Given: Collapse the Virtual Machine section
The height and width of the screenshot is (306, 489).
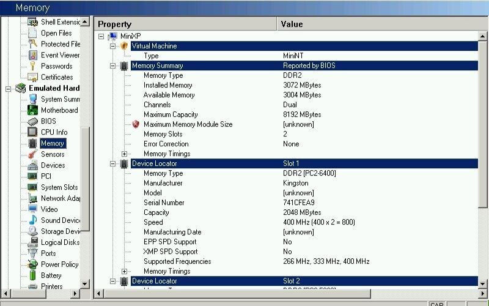Looking at the screenshot, I should coord(112,47).
